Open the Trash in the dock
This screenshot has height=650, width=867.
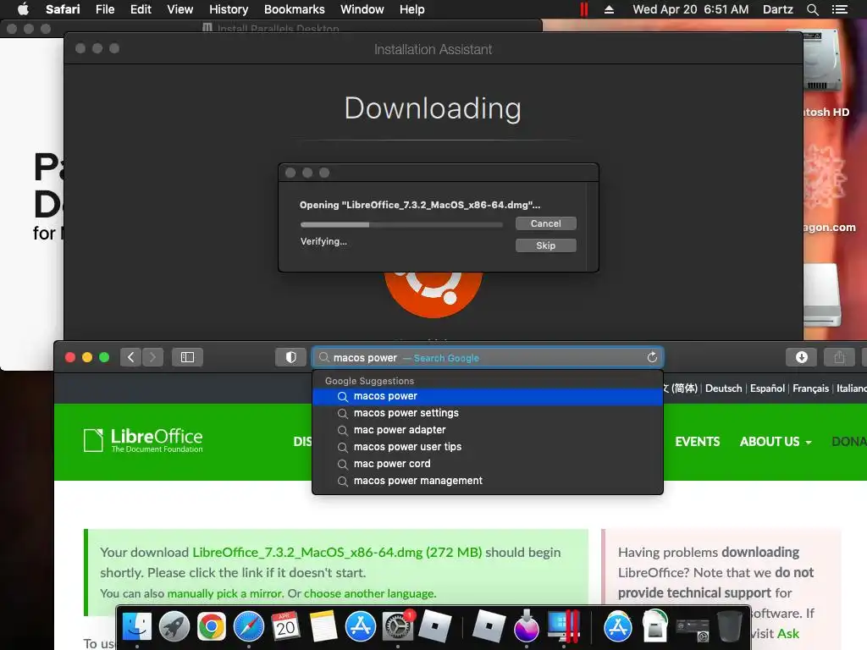click(729, 627)
